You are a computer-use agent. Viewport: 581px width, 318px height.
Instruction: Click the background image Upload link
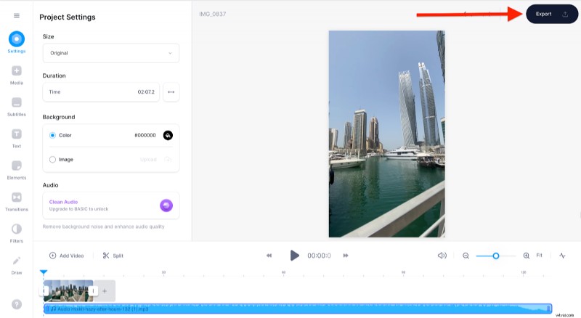pyautogui.click(x=148, y=160)
